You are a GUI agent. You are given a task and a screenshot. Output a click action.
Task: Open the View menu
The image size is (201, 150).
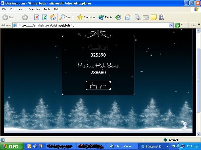(22, 9)
